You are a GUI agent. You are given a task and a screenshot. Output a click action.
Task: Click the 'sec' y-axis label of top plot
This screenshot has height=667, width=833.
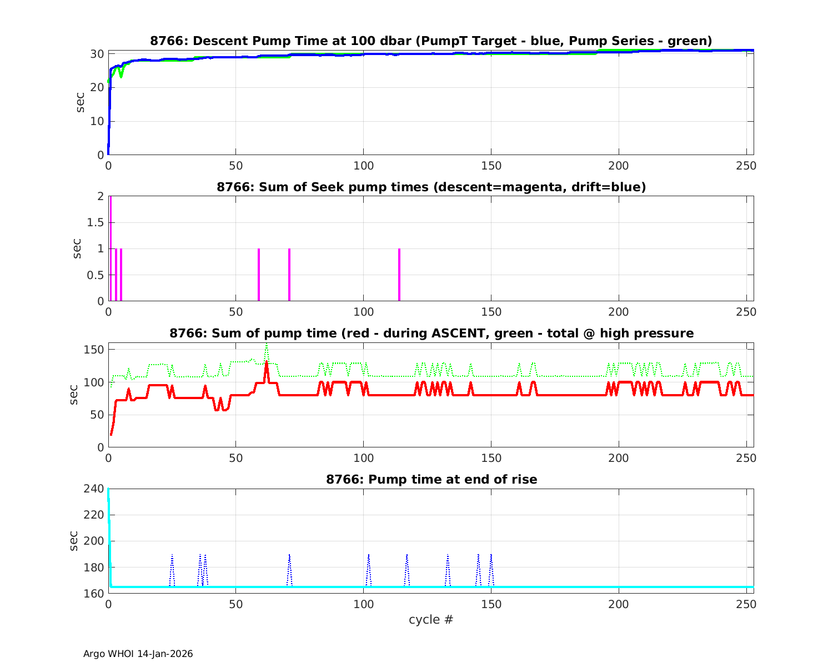pos(81,102)
